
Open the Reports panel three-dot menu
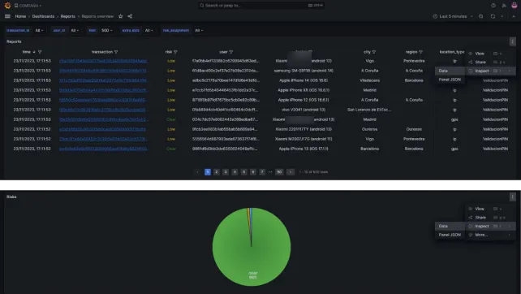click(x=512, y=41)
